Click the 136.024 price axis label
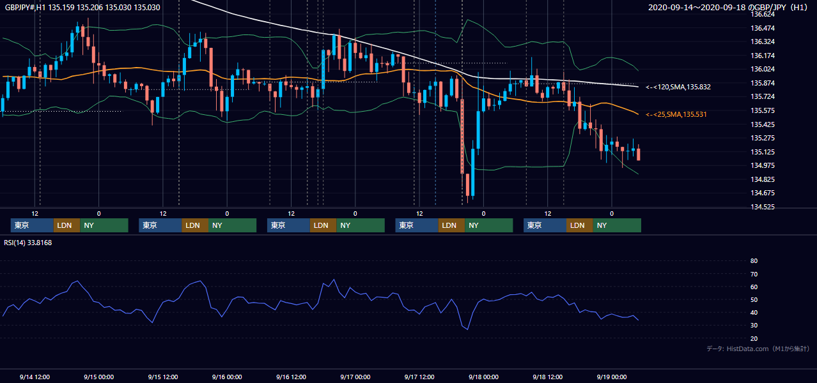 (762, 69)
